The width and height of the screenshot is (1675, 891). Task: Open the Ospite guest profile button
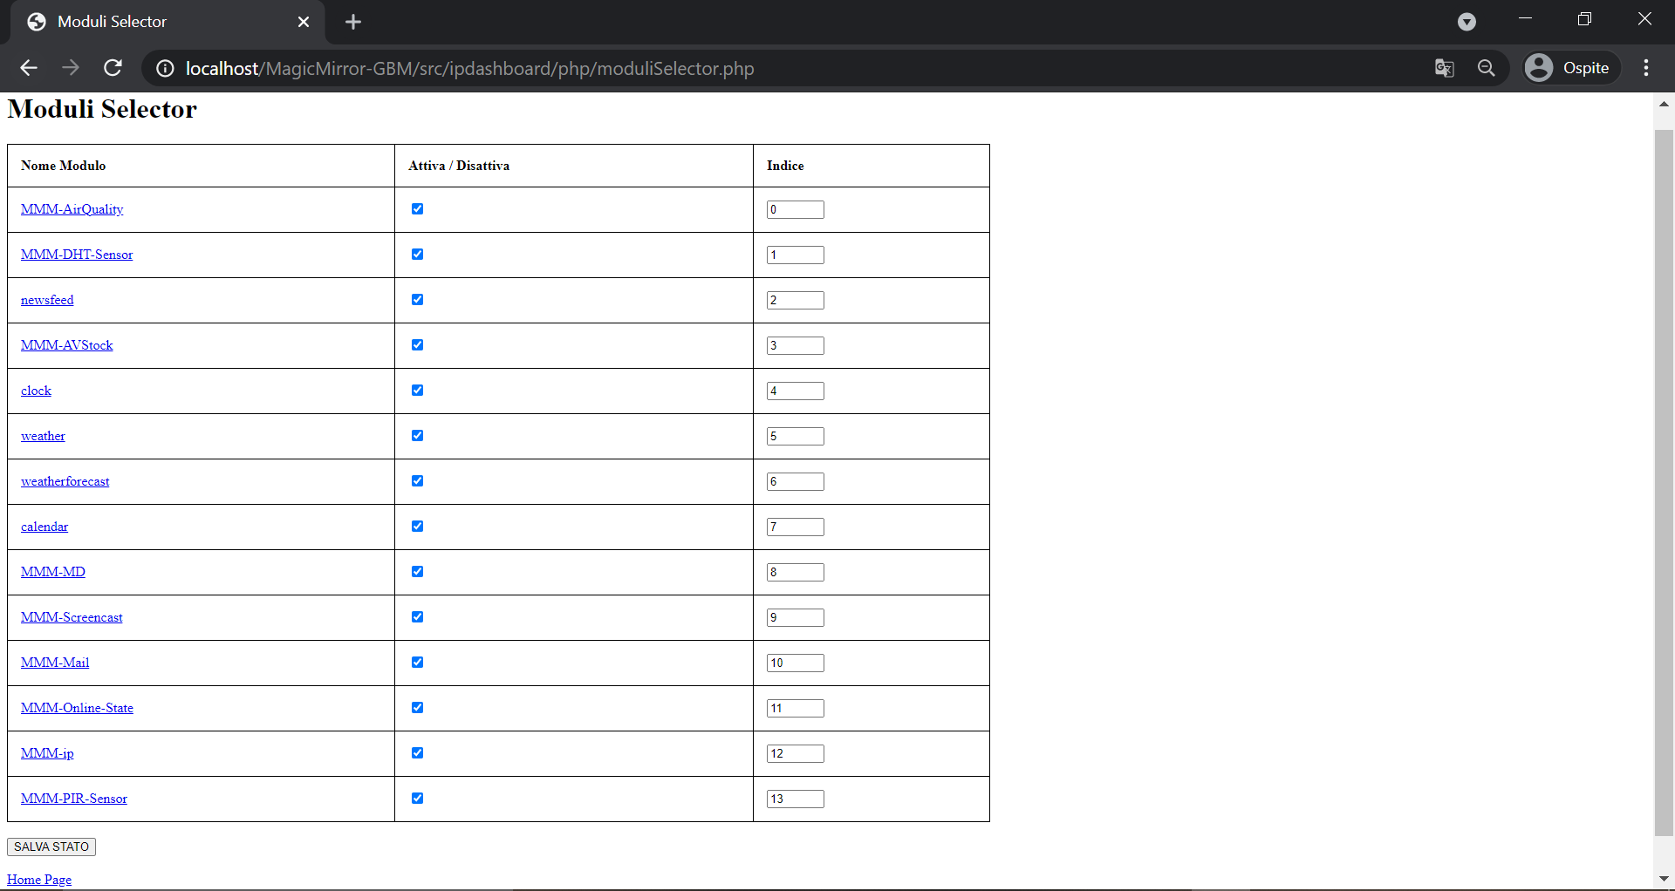tap(1570, 68)
